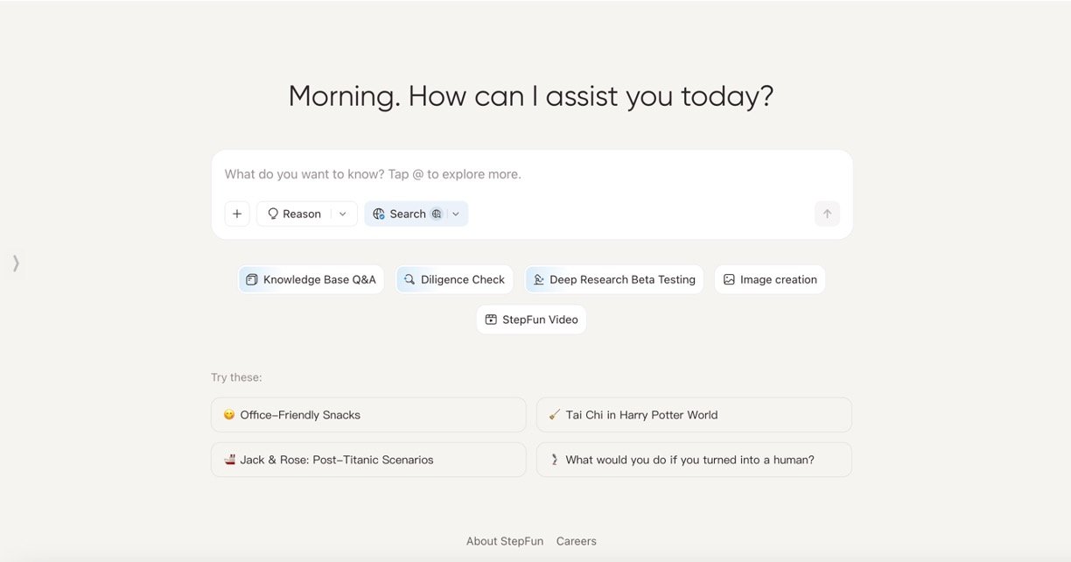The height and width of the screenshot is (562, 1071).
Task: Select the Office-Friendly Snacks suggestion
Action: 367,414
